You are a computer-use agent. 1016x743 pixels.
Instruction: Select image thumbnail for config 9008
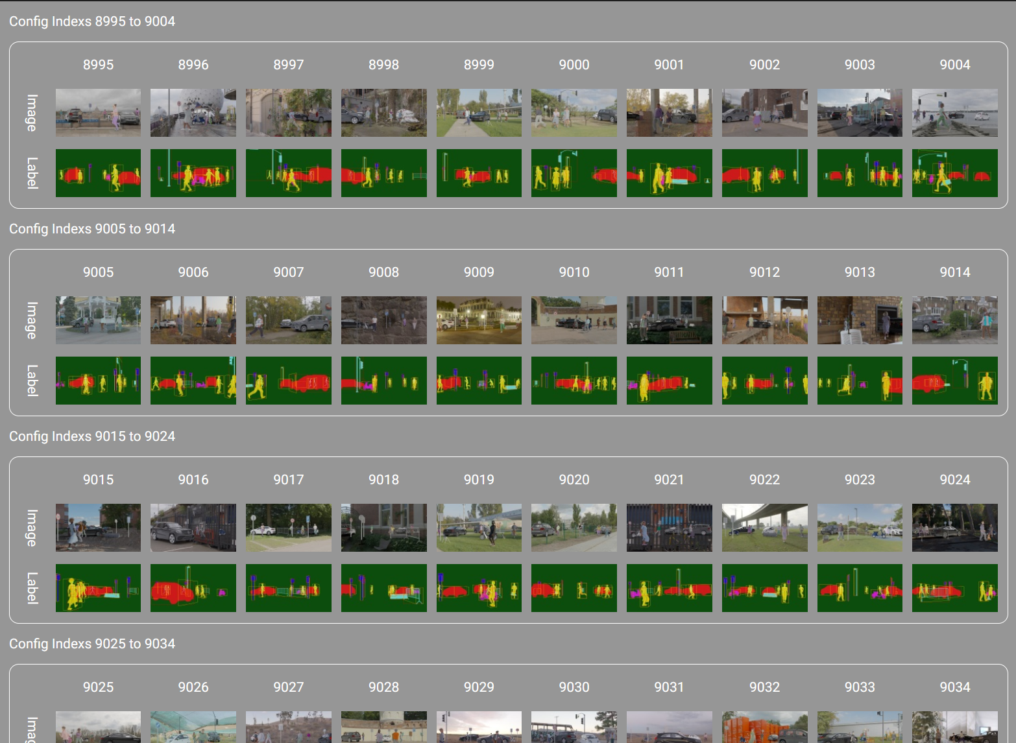(384, 320)
